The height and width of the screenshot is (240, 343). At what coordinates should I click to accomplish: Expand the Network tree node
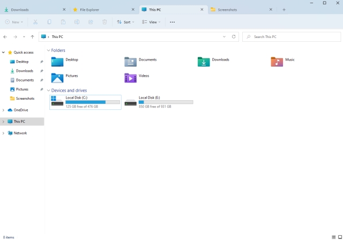click(x=3, y=133)
